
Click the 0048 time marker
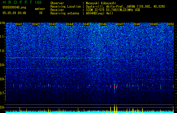pyautogui.click(x=137, y=24)
